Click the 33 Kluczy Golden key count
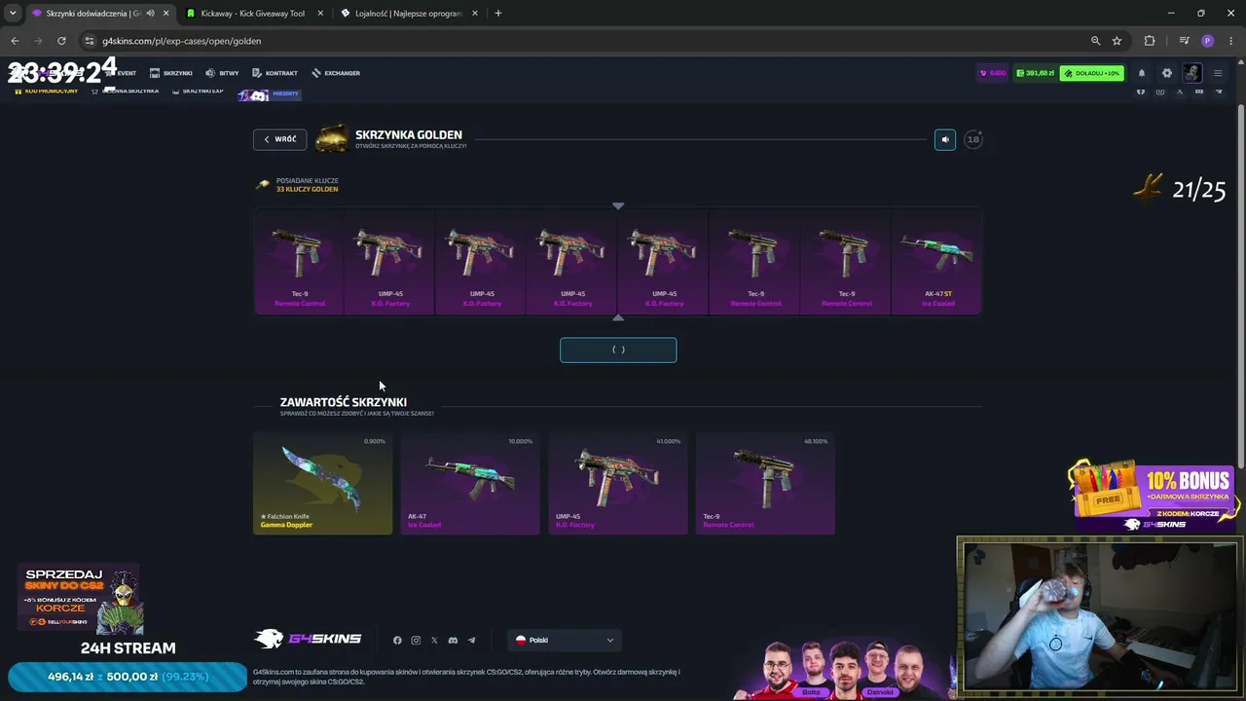The width and height of the screenshot is (1246, 701). coord(307,189)
